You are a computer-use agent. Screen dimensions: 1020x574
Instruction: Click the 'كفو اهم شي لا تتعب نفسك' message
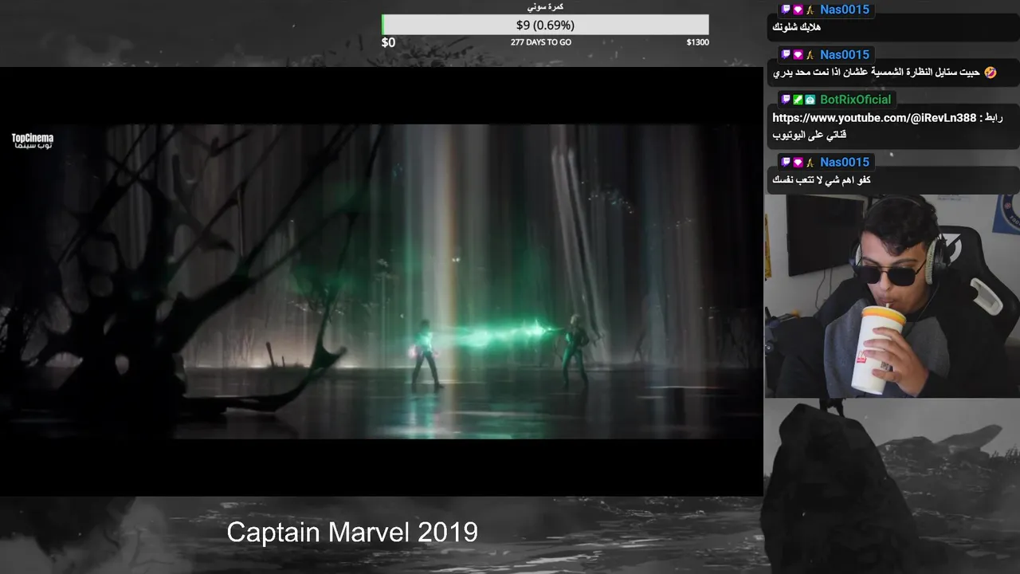[x=822, y=180]
